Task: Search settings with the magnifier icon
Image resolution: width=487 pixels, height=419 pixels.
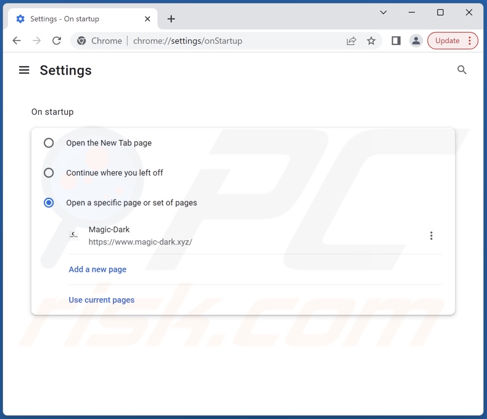Action: [x=462, y=70]
